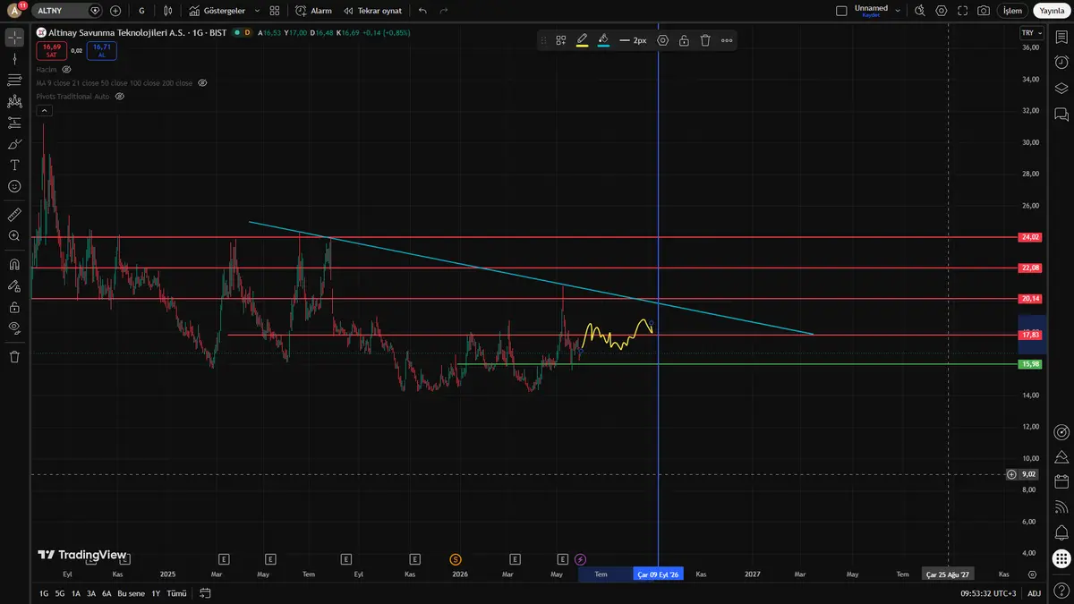
Task: Select the 3A date range tab
Action: coord(91,593)
